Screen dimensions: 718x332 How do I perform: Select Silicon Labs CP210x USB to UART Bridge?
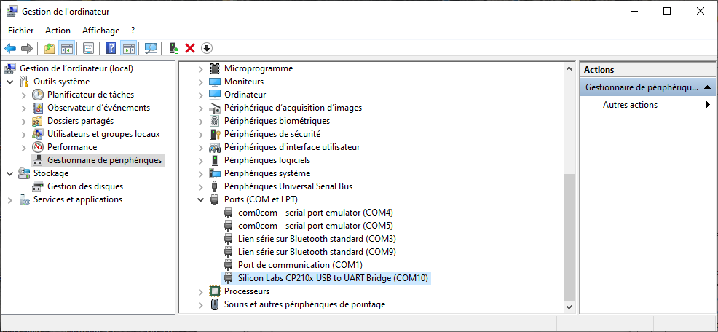coord(334,278)
